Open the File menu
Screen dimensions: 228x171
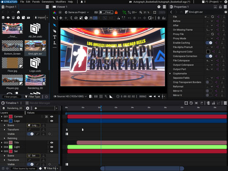22,2
